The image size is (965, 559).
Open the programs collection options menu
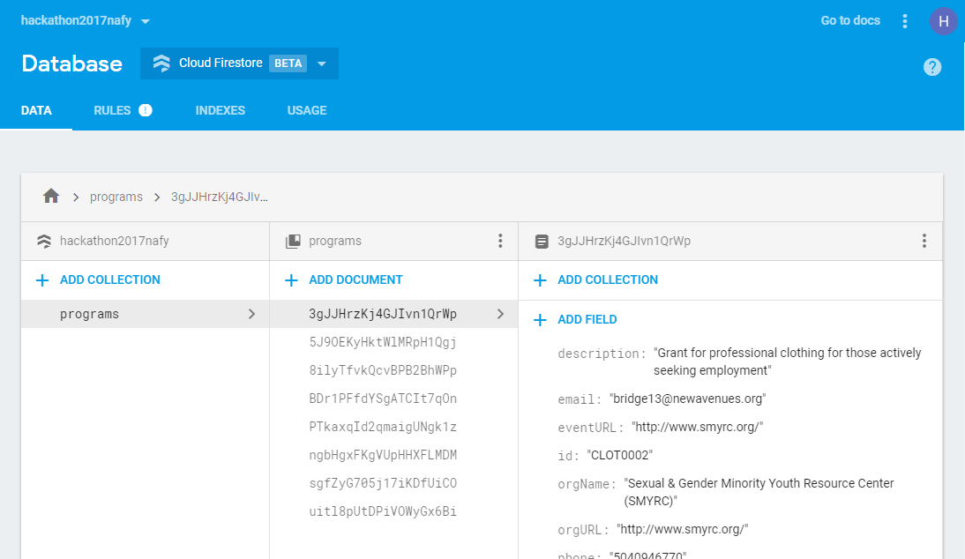pyautogui.click(x=500, y=241)
